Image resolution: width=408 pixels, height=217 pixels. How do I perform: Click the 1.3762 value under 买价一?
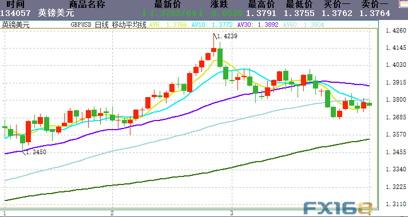(337, 13)
